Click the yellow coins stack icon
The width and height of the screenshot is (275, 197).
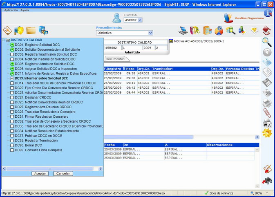click(x=254, y=30)
